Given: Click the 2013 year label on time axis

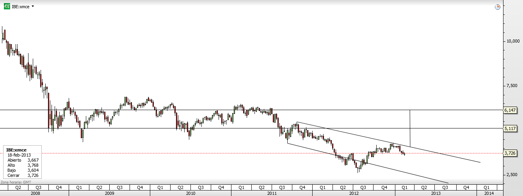Looking at the screenshot, I should (436, 193).
